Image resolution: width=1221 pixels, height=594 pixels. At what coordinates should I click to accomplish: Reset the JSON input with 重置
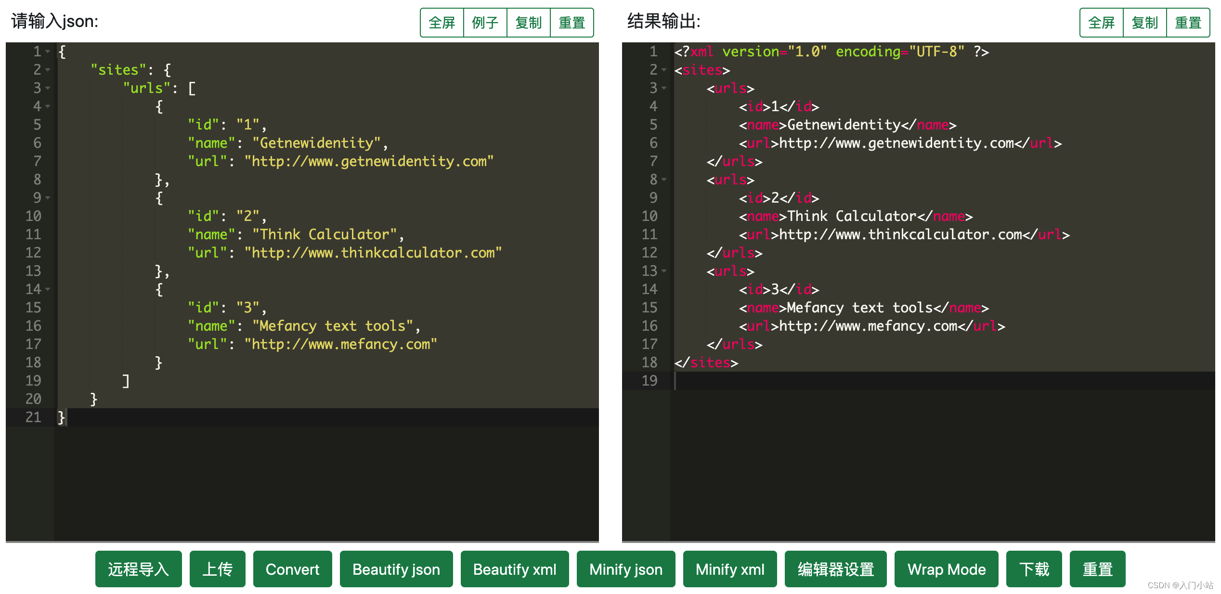point(572,22)
